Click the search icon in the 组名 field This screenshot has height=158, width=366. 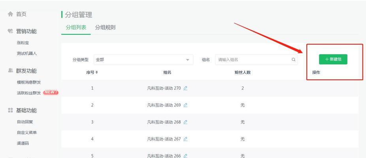(x=293, y=60)
